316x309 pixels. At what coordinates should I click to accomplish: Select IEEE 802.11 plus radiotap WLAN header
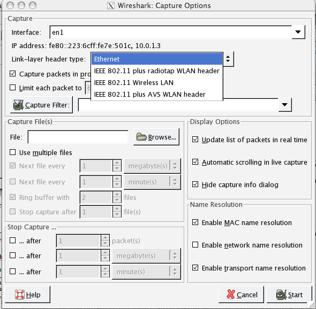pyautogui.click(x=157, y=71)
